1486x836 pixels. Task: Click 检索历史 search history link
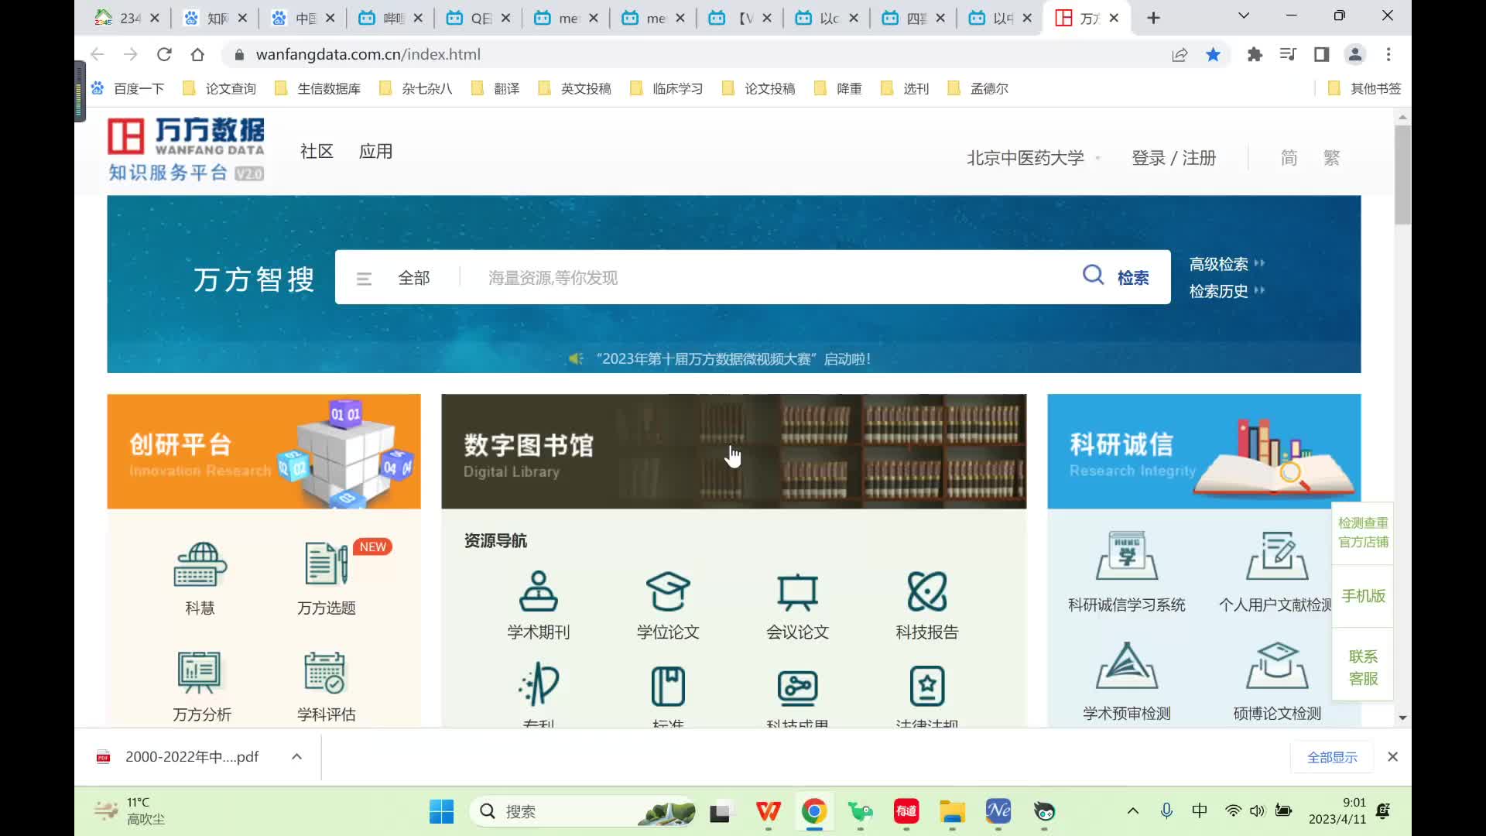[x=1227, y=291]
